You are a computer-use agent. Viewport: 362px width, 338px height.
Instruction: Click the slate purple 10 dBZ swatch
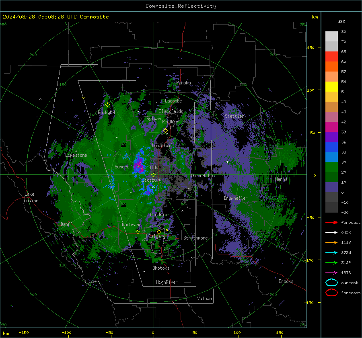pyautogui.click(x=331, y=187)
